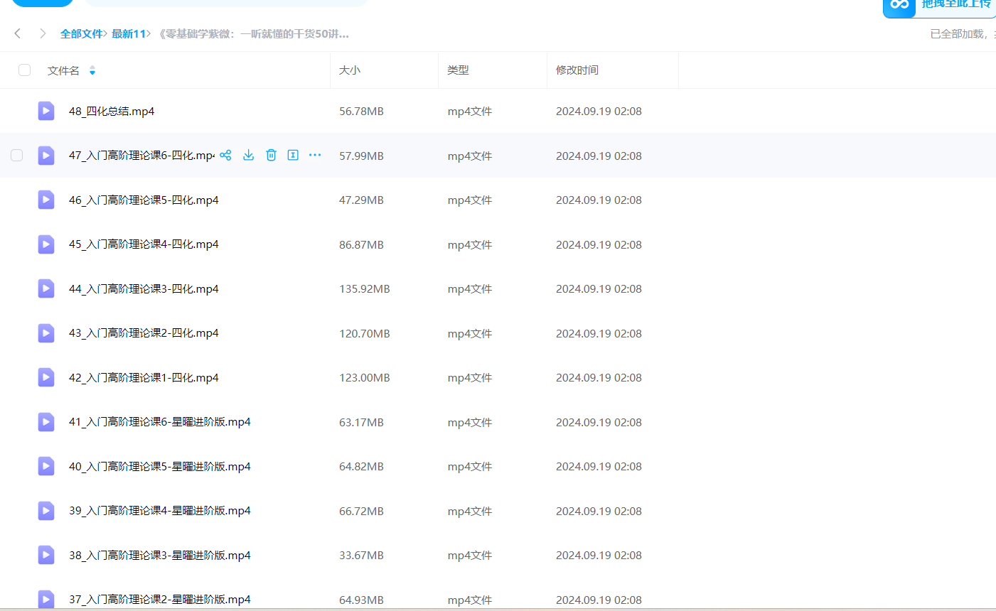Screen dimensions: 996x611
Task: Open file 40_入门高阶理论课5-星曜进阶版.mp4
Action: pos(160,466)
